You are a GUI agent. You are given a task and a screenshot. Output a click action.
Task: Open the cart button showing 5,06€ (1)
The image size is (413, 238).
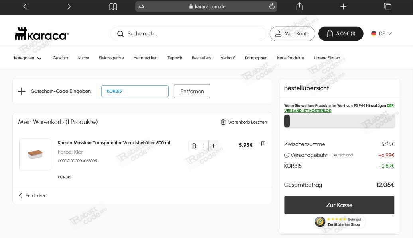(340, 34)
